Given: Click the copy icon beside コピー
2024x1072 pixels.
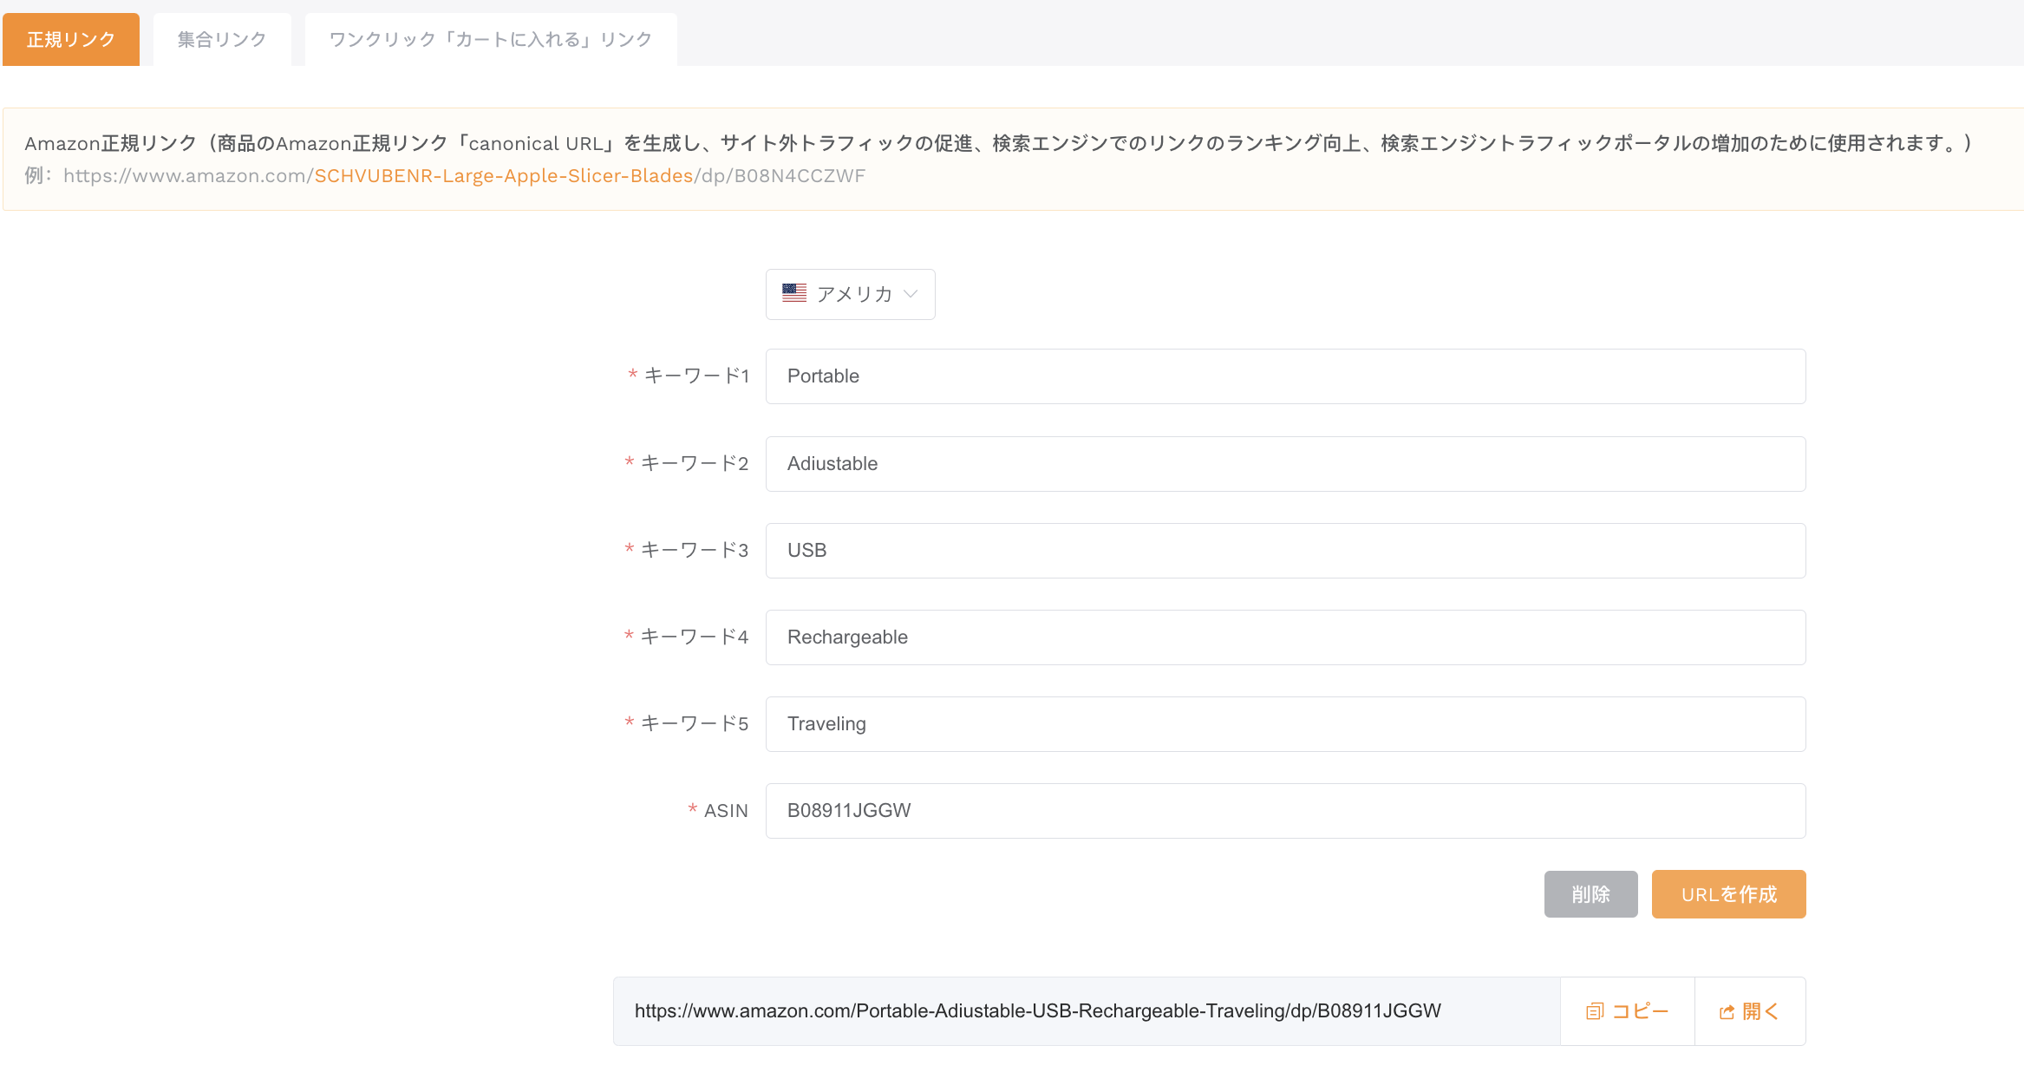Looking at the screenshot, I should coord(1594,1011).
